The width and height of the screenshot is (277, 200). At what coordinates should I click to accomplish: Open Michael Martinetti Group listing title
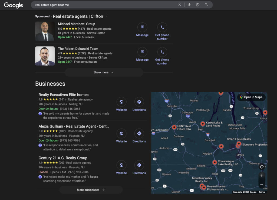76,24
